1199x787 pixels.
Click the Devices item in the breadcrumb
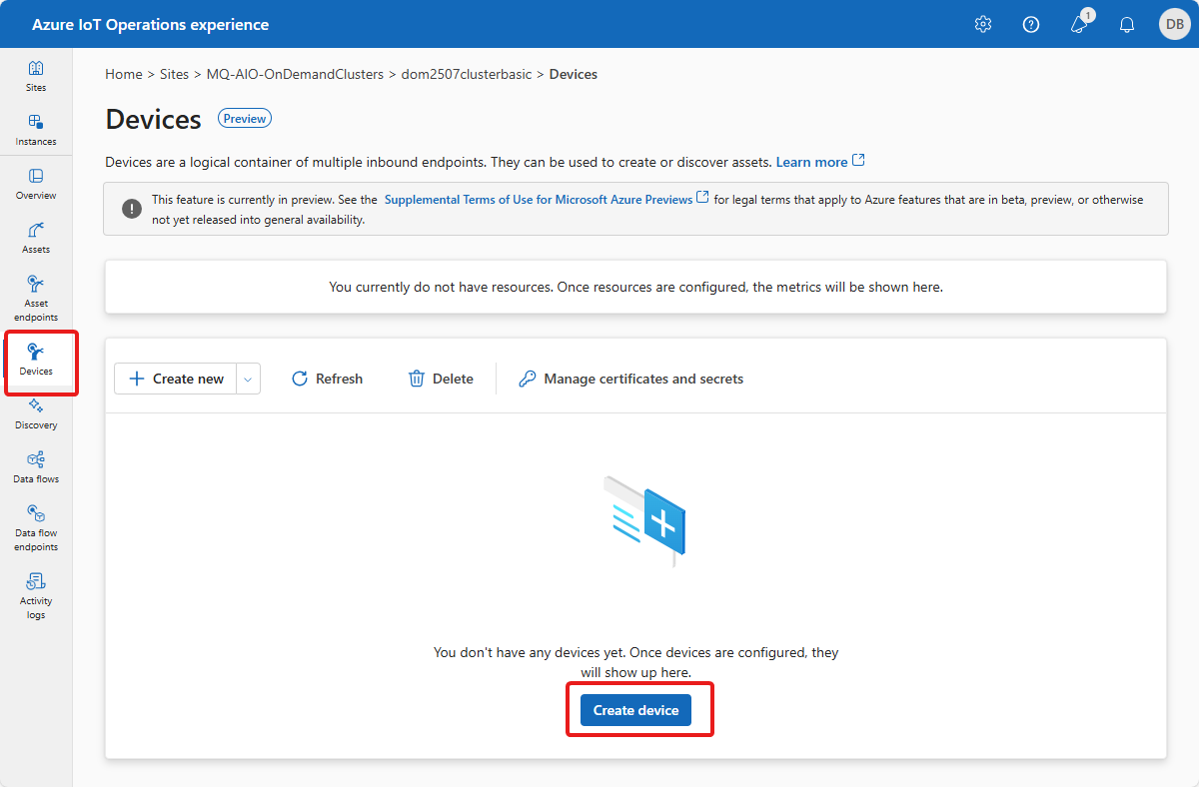pyautogui.click(x=574, y=74)
